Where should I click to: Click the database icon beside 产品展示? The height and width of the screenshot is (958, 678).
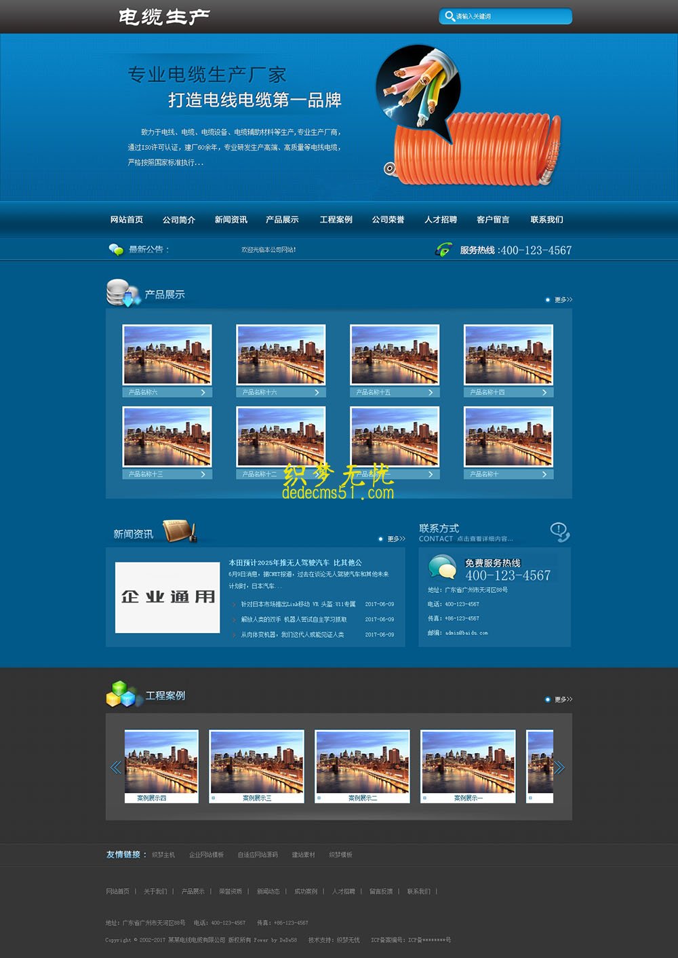pyautogui.click(x=122, y=293)
